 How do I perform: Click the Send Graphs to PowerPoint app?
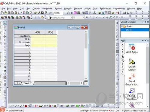click(x=132, y=79)
